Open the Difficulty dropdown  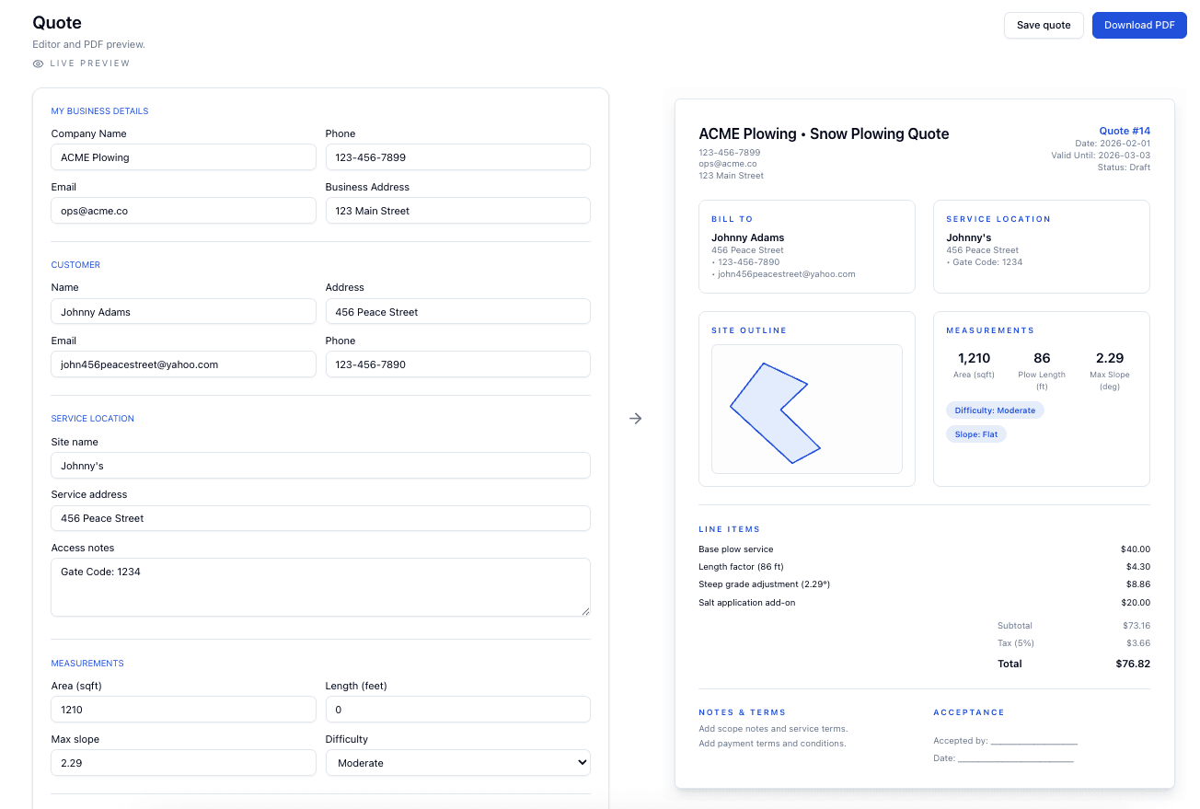click(x=457, y=762)
